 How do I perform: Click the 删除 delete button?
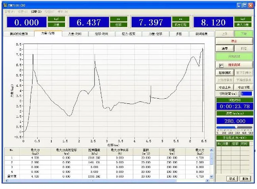pos(245,179)
